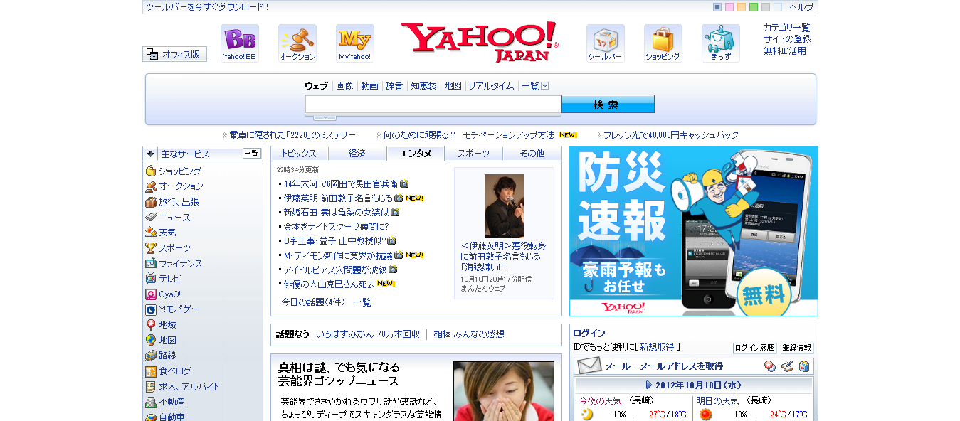Open Y!モバゲー in the services sidebar
Image resolution: width=960 pixels, height=421 pixels.
179,309
